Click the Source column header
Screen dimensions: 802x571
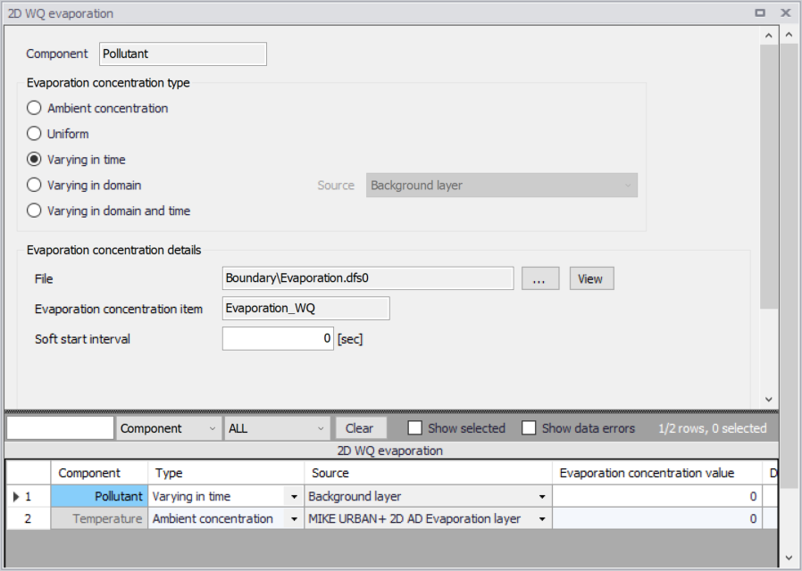(428, 473)
